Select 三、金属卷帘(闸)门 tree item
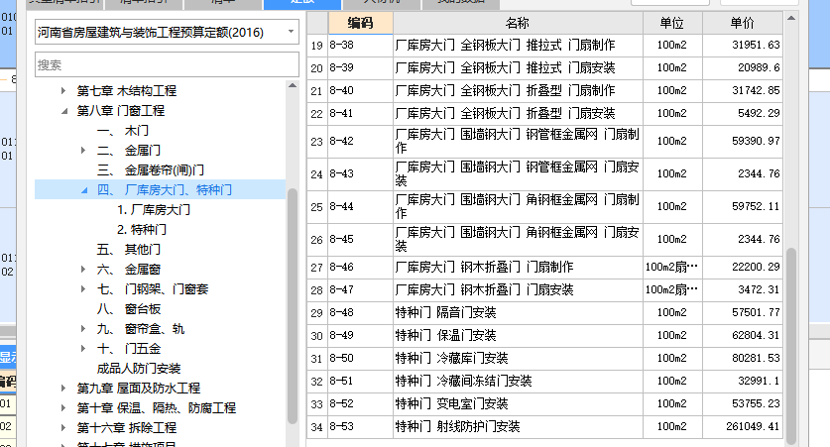 [151, 170]
